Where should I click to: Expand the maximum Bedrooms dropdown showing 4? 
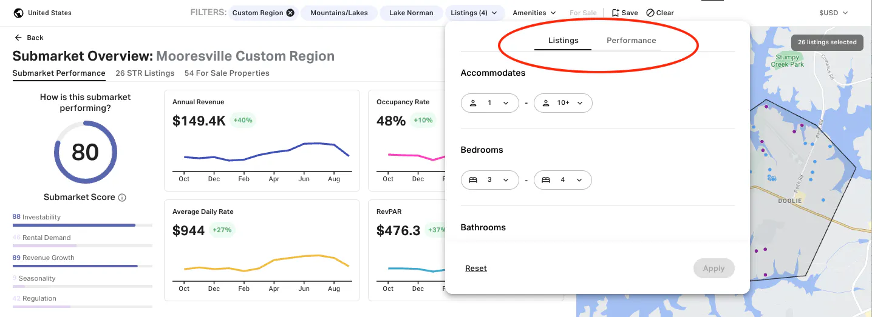pyautogui.click(x=563, y=180)
